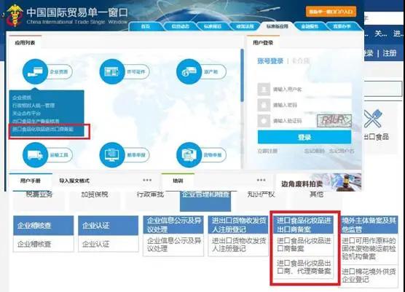Image resolution: width=405 pixels, height=292 pixels.
Task: Open 关企合作平台 in the dropdown
Action: click(27, 113)
